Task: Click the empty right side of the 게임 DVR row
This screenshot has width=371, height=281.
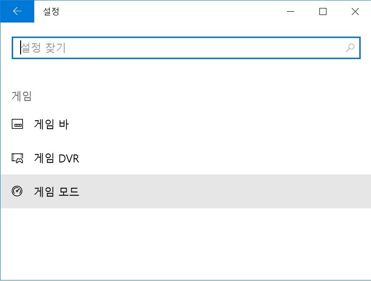Action: coord(235,159)
